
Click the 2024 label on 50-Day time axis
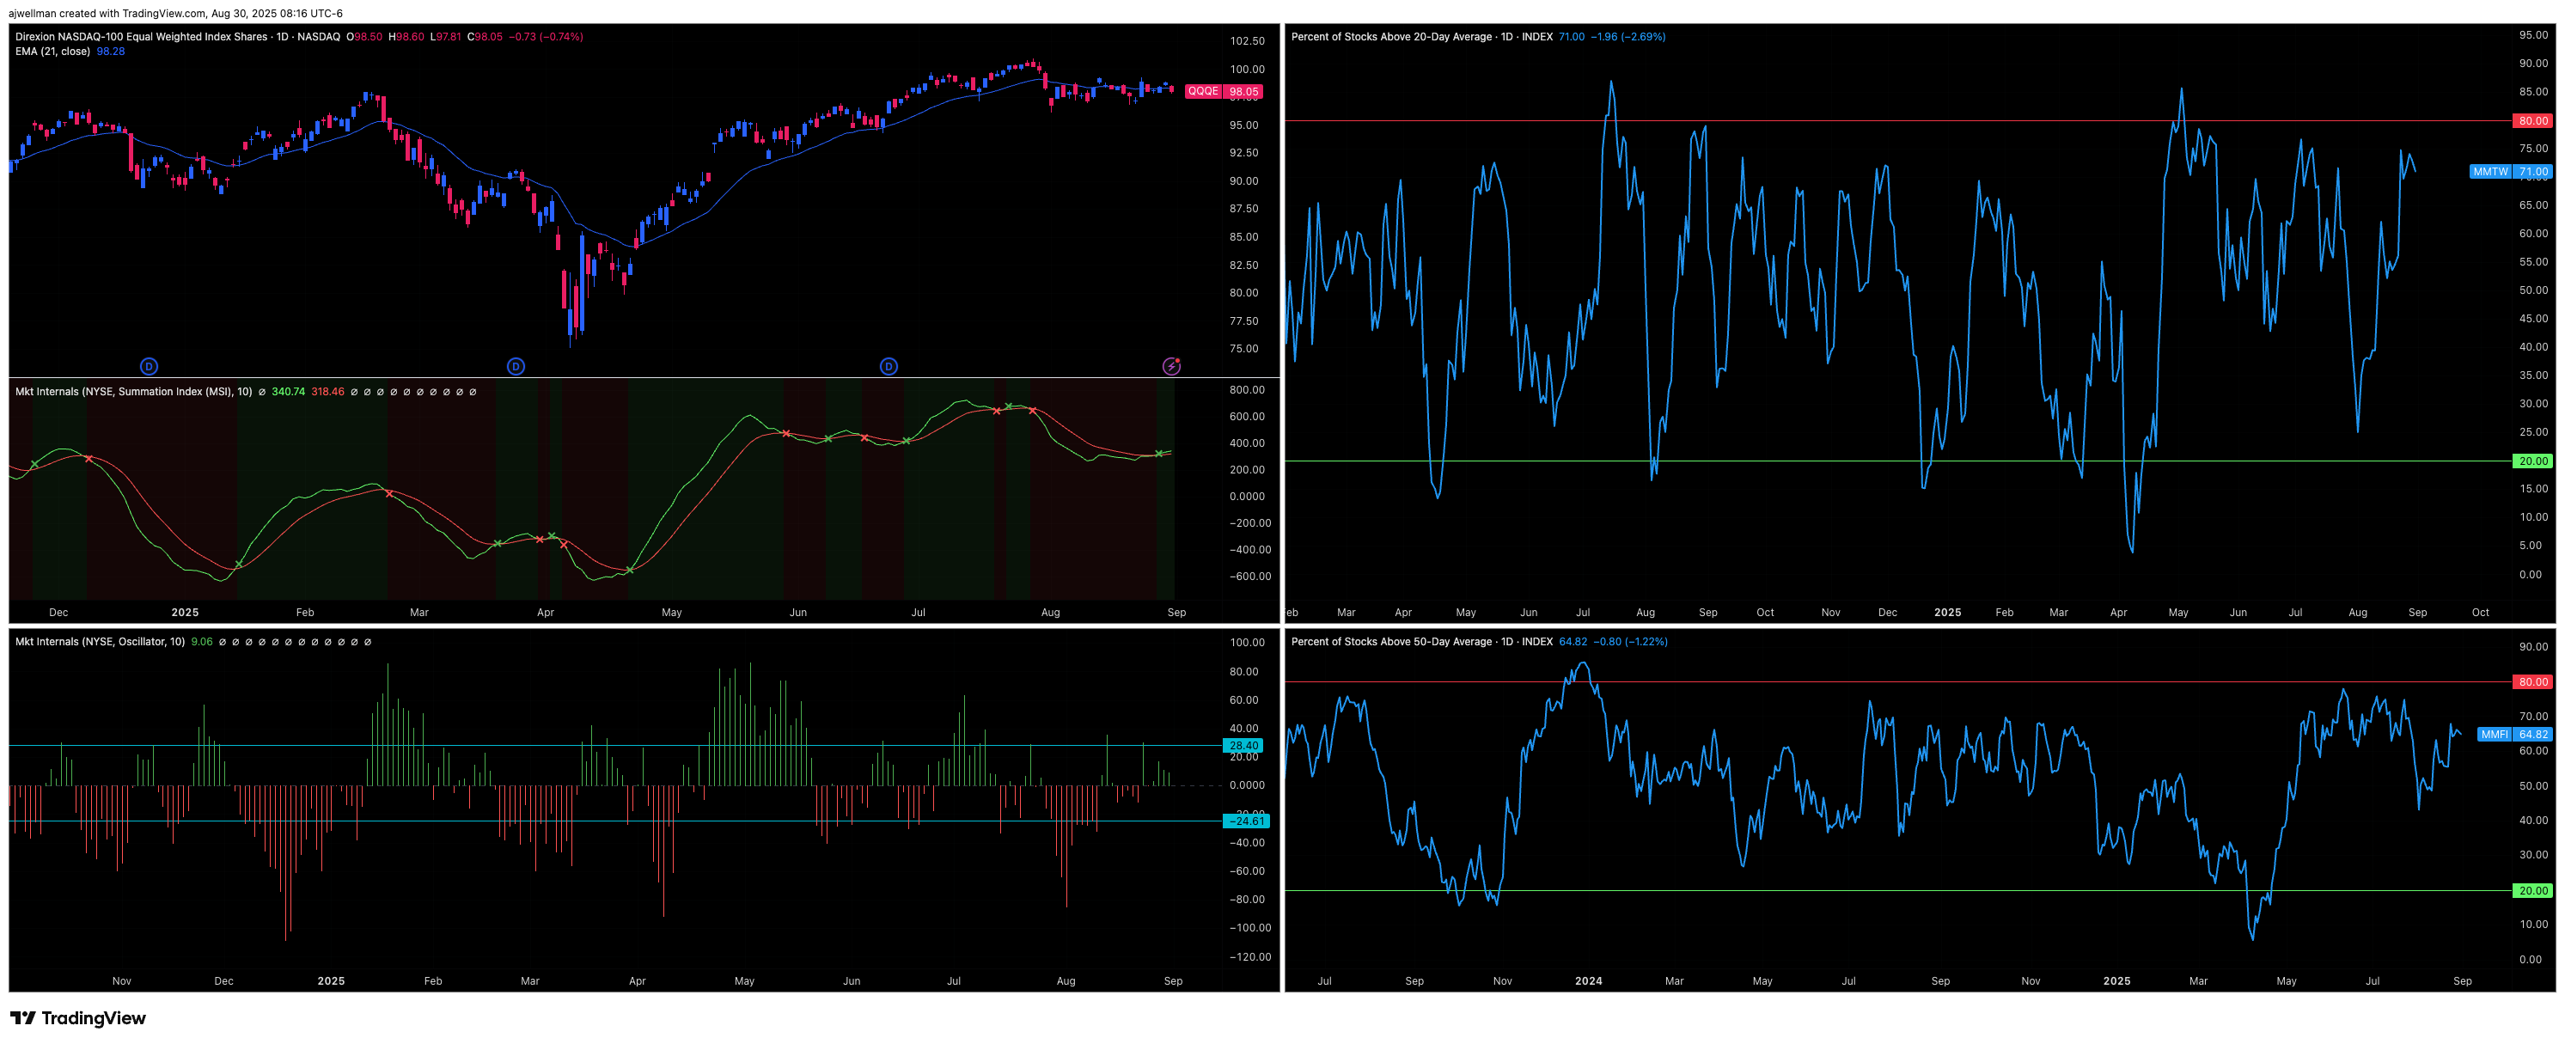coord(1588,981)
